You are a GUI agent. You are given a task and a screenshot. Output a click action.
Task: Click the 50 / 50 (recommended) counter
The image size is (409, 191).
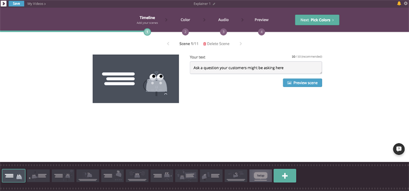tap(307, 57)
